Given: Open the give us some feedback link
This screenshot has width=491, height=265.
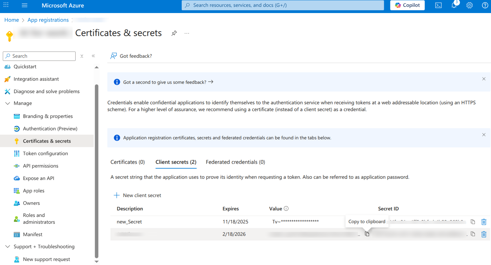Looking at the screenshot, I should [168, 82].
